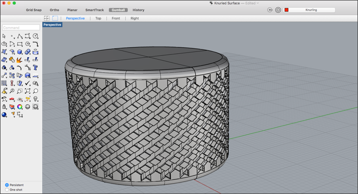Click the red layer color swatch
The height and width of the screenshot is (194, 358).
click(x=286, y=10)
